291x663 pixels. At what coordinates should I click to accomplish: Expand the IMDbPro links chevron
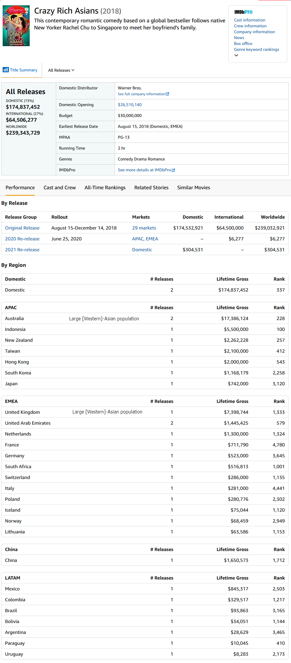[x=236, y=55]
